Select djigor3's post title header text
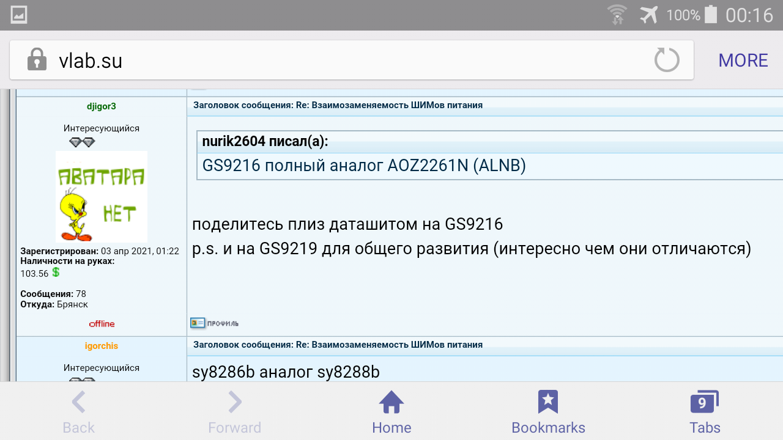Image resolution: width=783 pixels, height=440 pixels. [338, 105]
